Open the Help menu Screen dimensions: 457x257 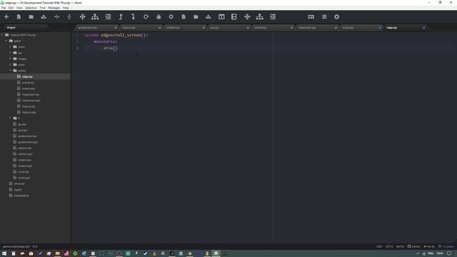point(66,8)
